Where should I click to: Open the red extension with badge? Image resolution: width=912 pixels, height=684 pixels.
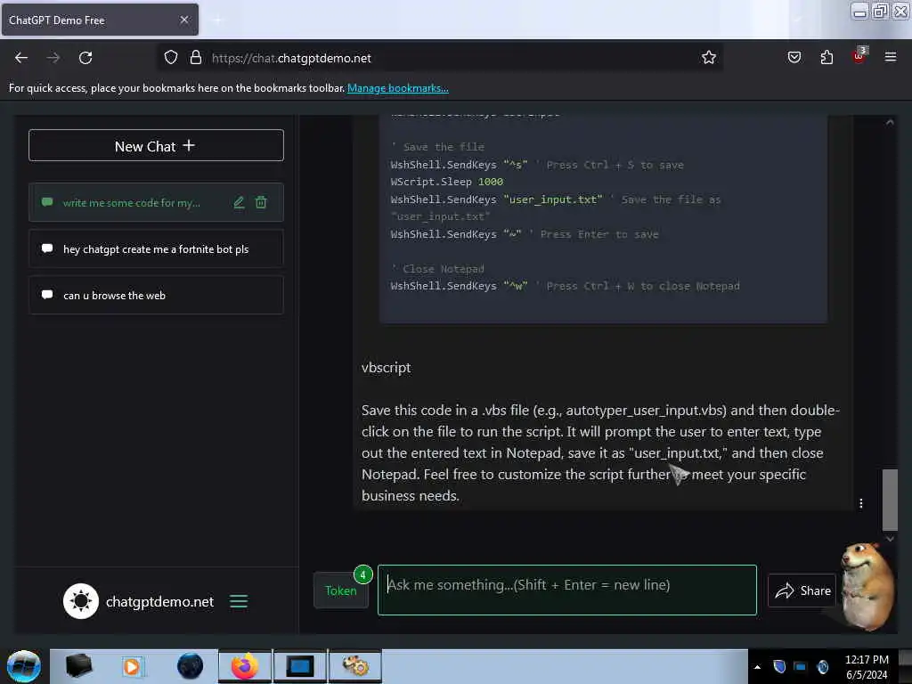coord(859,56)
